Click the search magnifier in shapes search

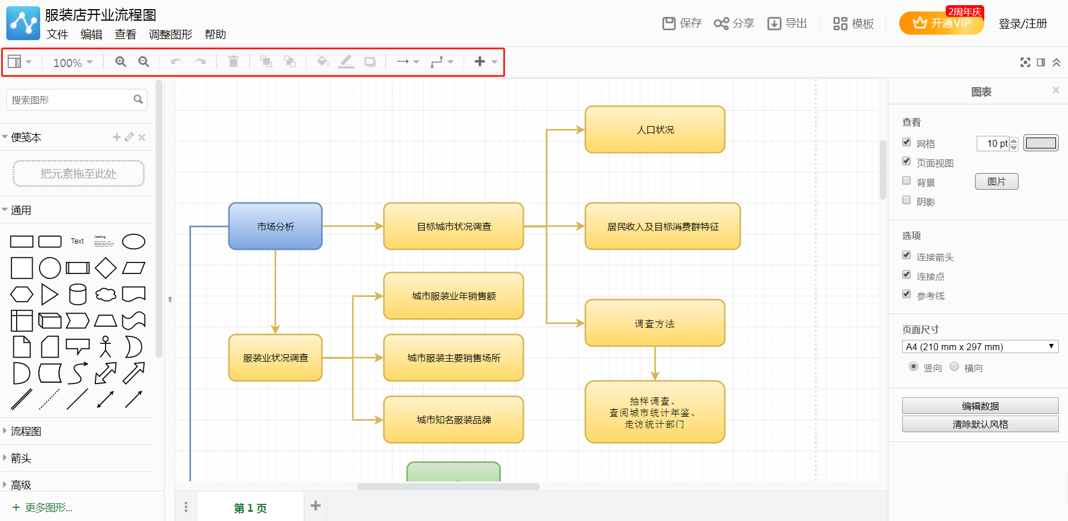click(138, 99)
